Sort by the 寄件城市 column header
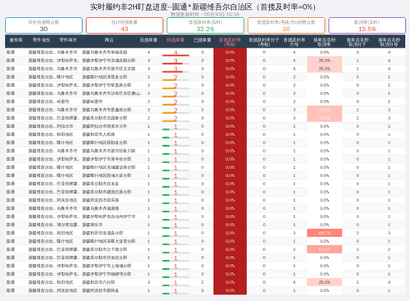Viewport: 410px width, 301px height. pyautogui.click(x=68, y=40)
